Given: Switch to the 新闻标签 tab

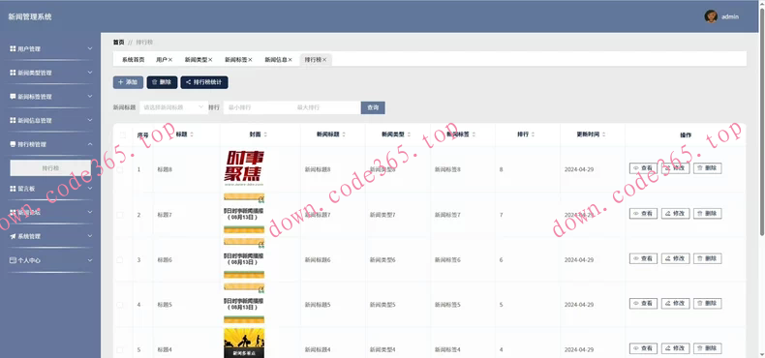Looking at the screenshot, I should point(235,59).
